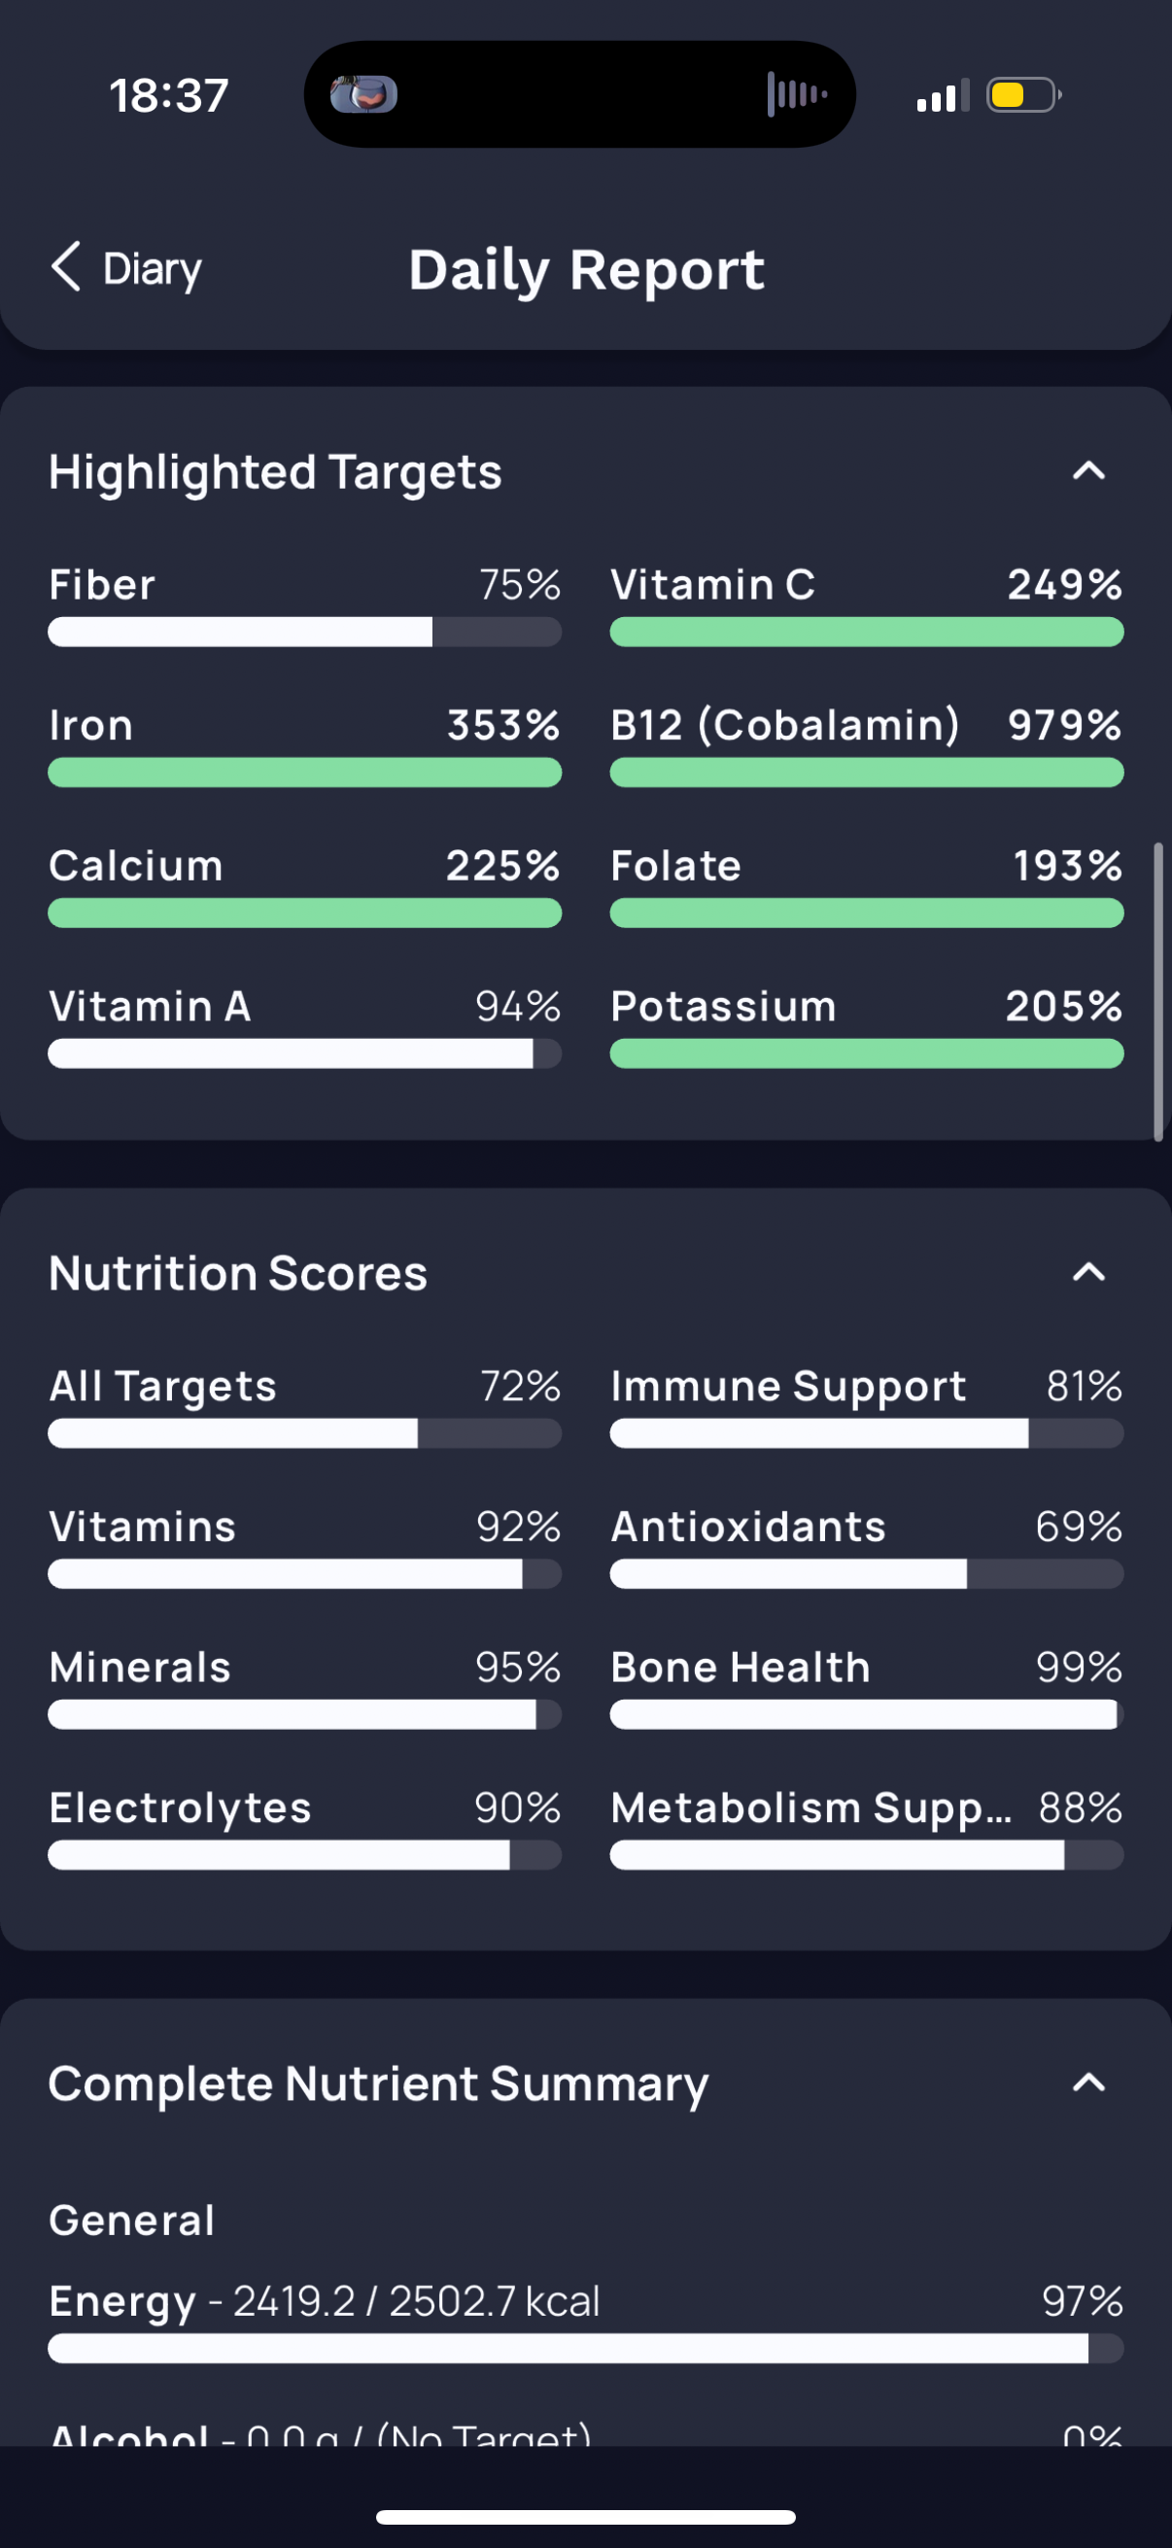
Task: Tap the battery icon in status bar
Action: pyautogui.click(x=1023, y=95)
